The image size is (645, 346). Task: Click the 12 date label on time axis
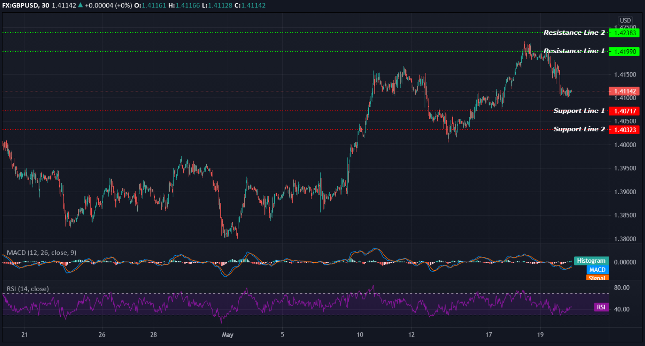pos(412,335)
